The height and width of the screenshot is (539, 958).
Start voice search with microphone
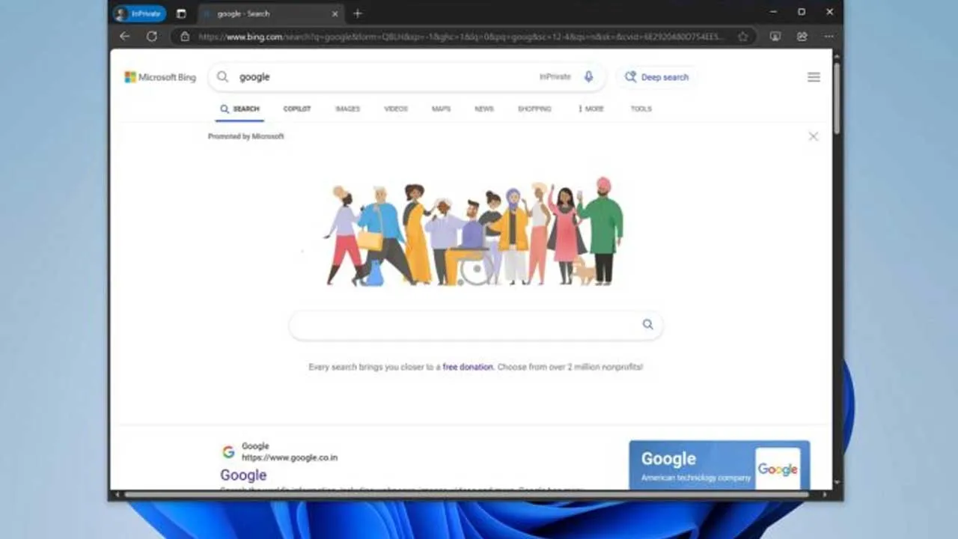pyautogui.click(x=588, y=76)
